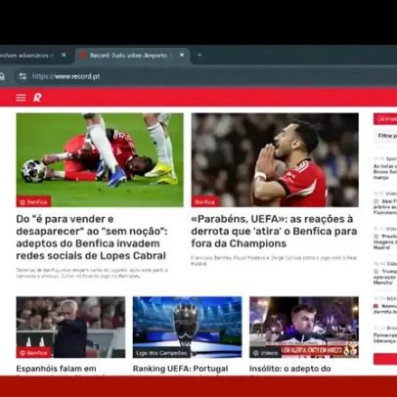This screenshot has height=397, width=397.
Task: Open the injured Benfica player photo
Action: (x=100, y=159)
